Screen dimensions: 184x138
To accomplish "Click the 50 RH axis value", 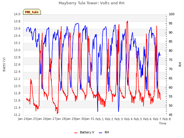I will coord(170,106).
